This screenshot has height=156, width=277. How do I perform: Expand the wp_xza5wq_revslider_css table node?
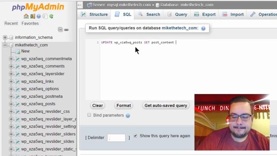tap(11, 111)
